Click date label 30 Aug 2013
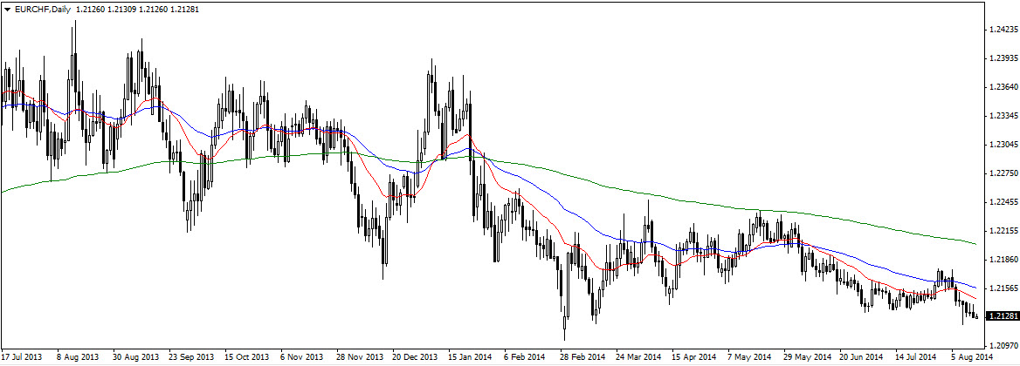This screenshot has height=366, width=1020. click(136, 357)
